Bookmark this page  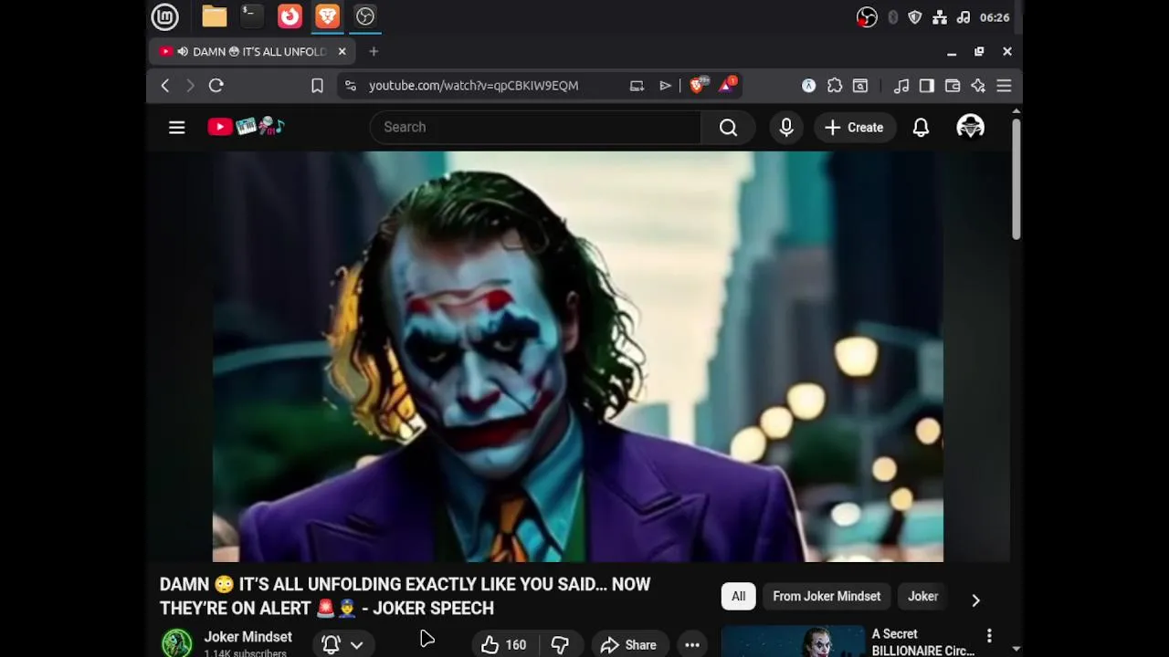click(x=317, y=86)
